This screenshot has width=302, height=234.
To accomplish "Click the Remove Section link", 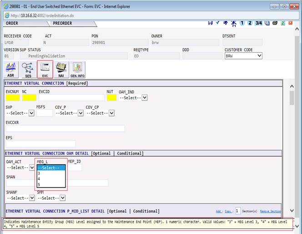I will click(x=271, y=211).
